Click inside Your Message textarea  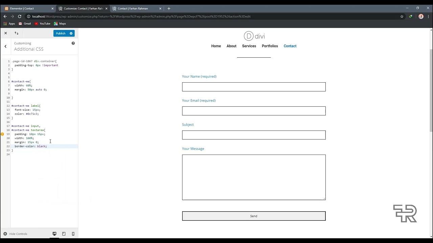pos(254,177)
